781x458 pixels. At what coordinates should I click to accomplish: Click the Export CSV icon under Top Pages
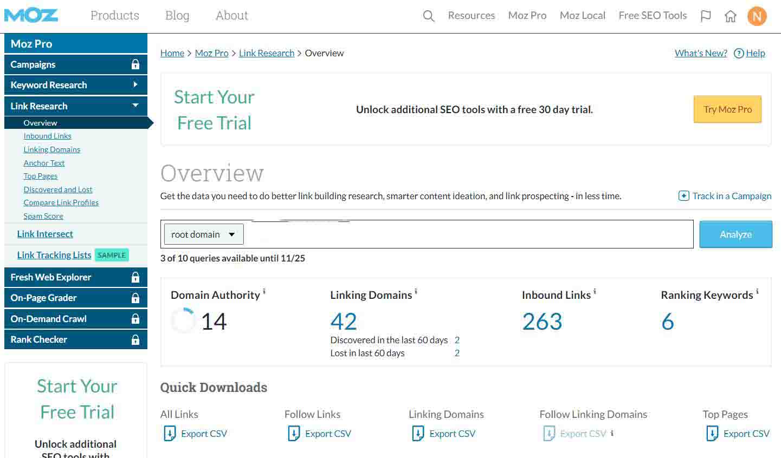[x=712, y=433]
